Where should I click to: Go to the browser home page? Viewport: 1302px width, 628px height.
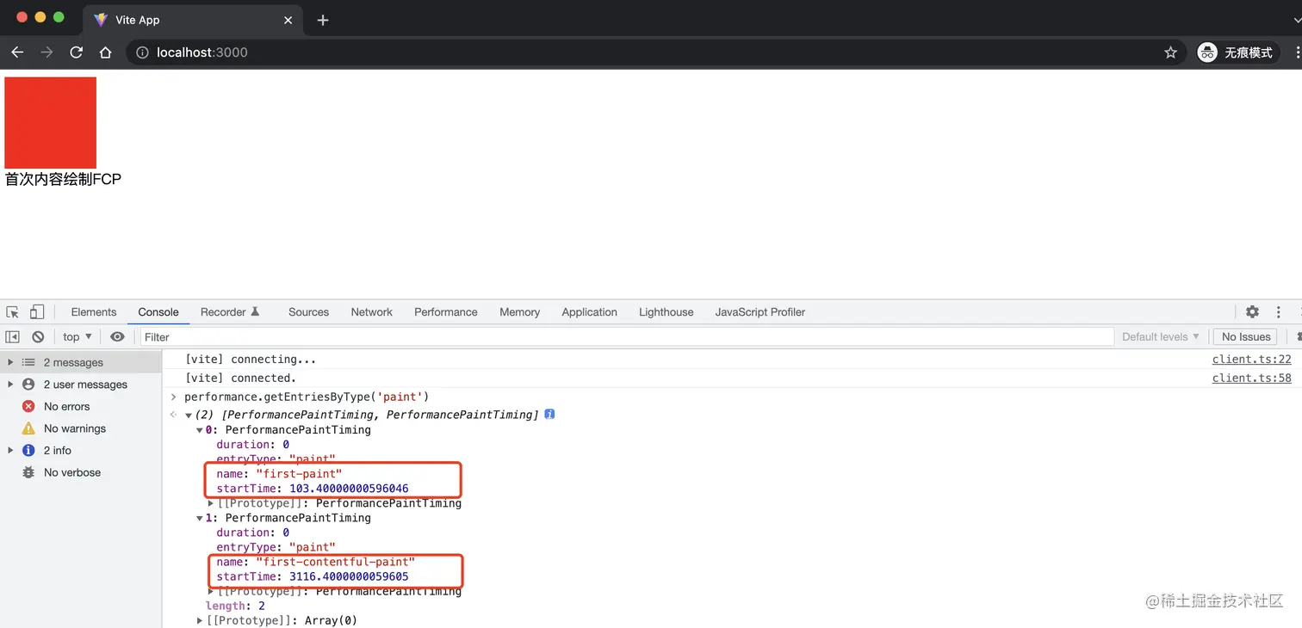coord(105,52)
